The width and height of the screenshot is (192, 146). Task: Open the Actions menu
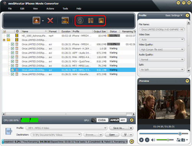[x=50, y=8]
